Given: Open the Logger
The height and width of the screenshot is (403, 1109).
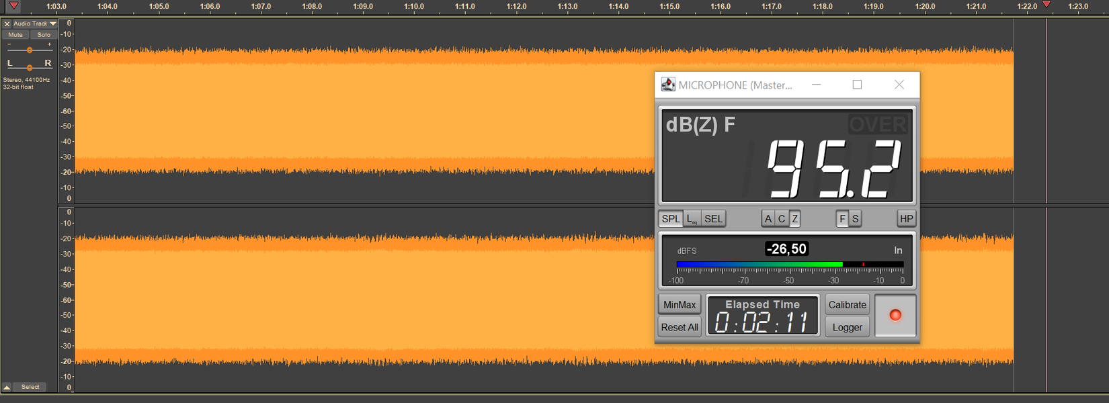Looking at the screenshot, I should (x=847, y=327).
